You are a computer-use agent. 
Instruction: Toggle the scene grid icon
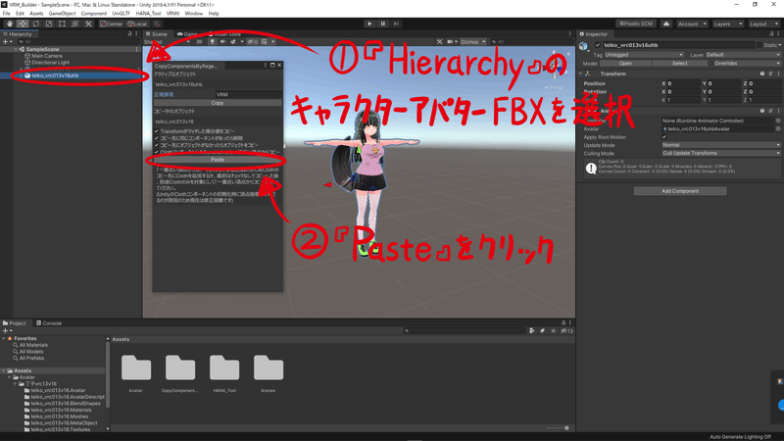[265, 42]
